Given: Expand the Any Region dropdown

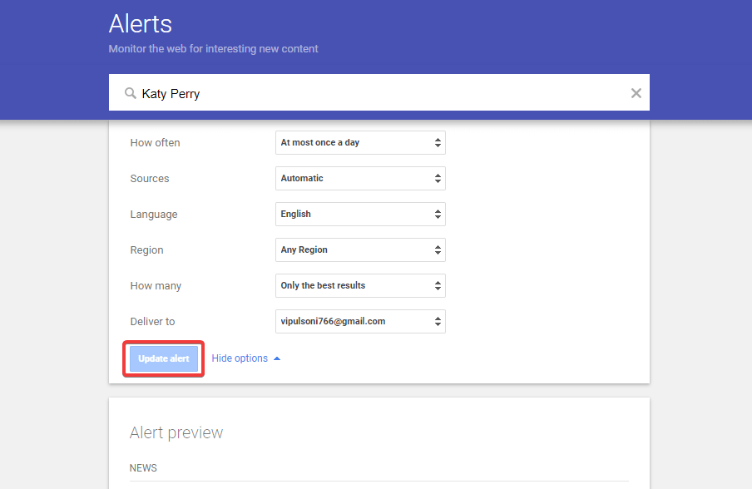Looking at the screenshot, I should tap(360, 250).
